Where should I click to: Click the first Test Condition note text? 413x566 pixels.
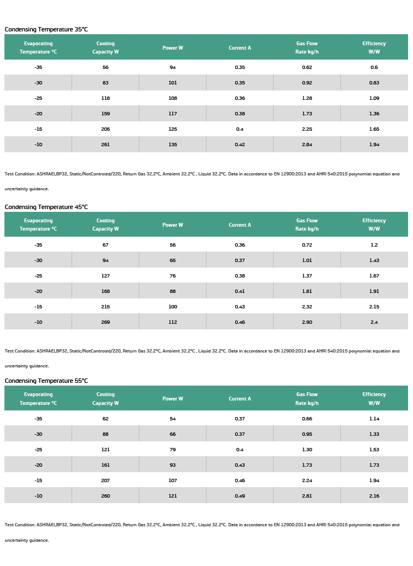point(202,181)
